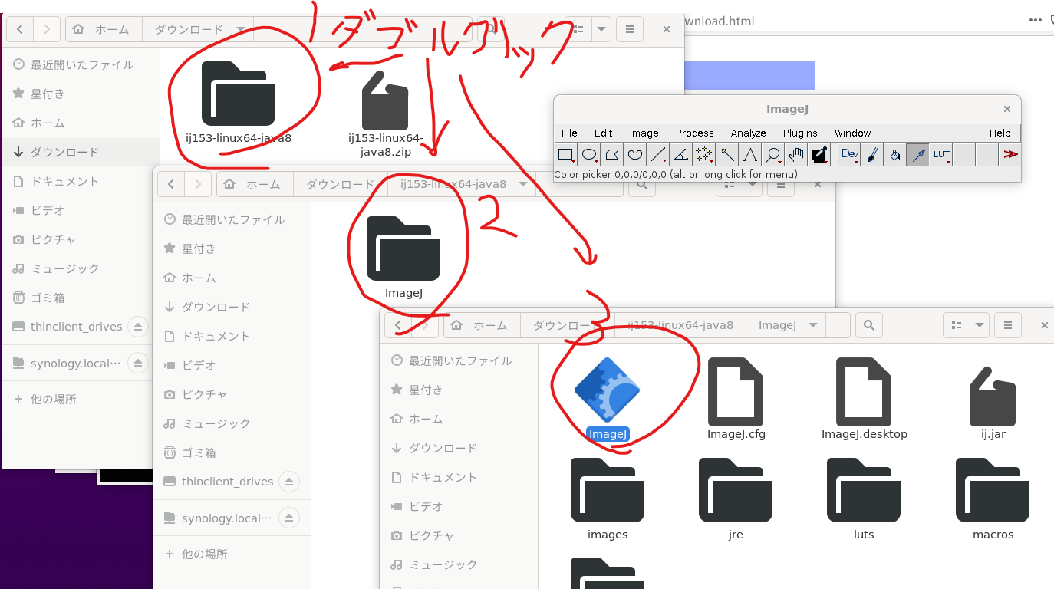This screenshot has width=1054, height=589.
Task: Select the Hand scrolling tool in ImageJ
Action: (796, 155)
